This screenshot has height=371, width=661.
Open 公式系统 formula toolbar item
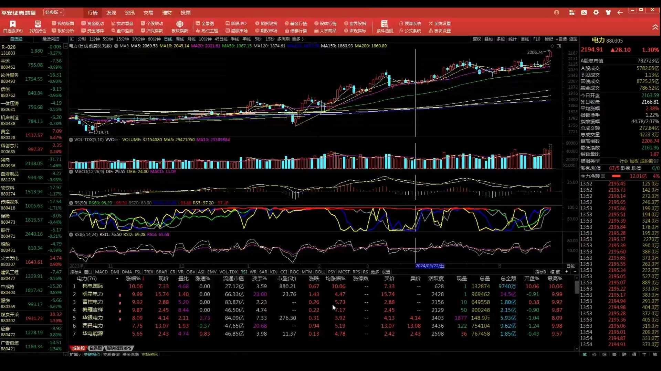pyautogui.click(x=410, y=31)
